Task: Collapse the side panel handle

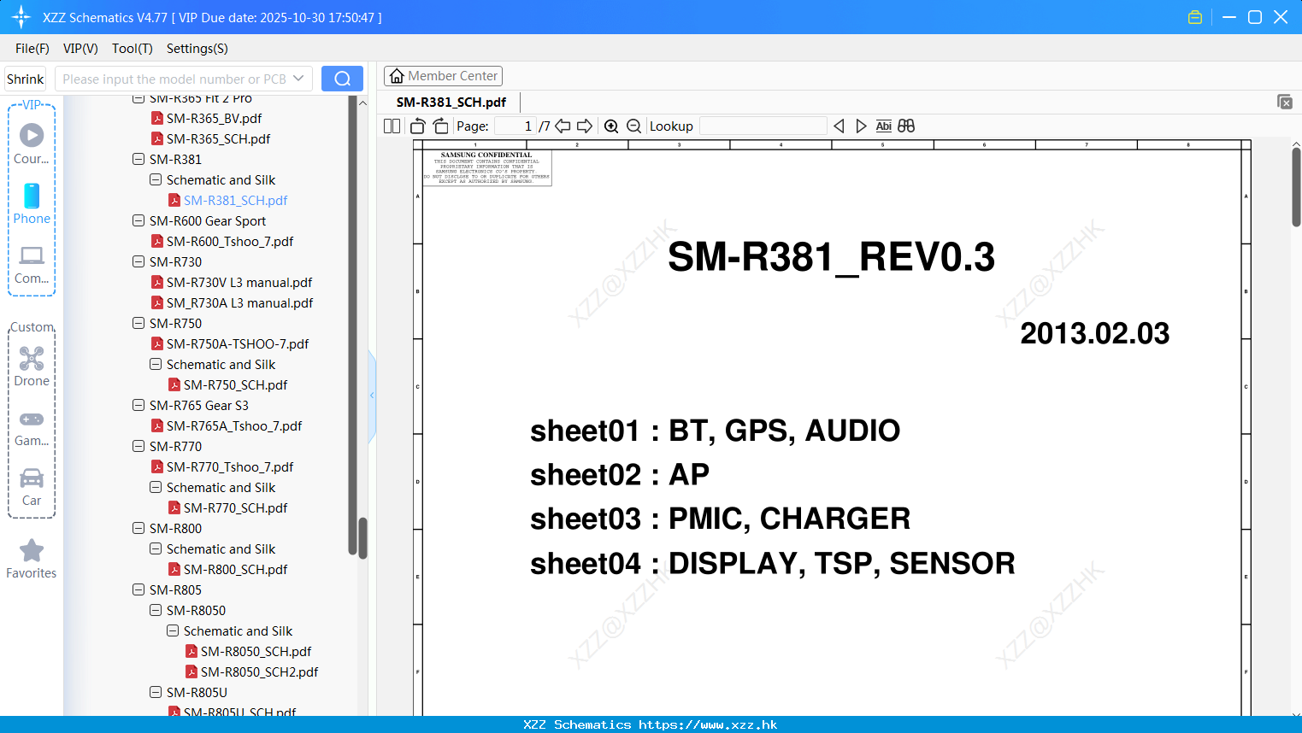Action: pyautogui.click(x=372, y=396)
